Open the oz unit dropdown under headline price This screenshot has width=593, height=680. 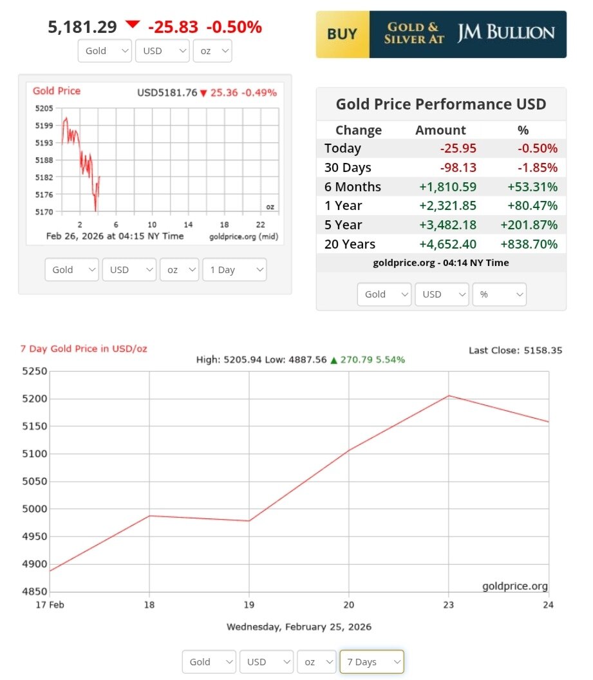click(212, 51)
